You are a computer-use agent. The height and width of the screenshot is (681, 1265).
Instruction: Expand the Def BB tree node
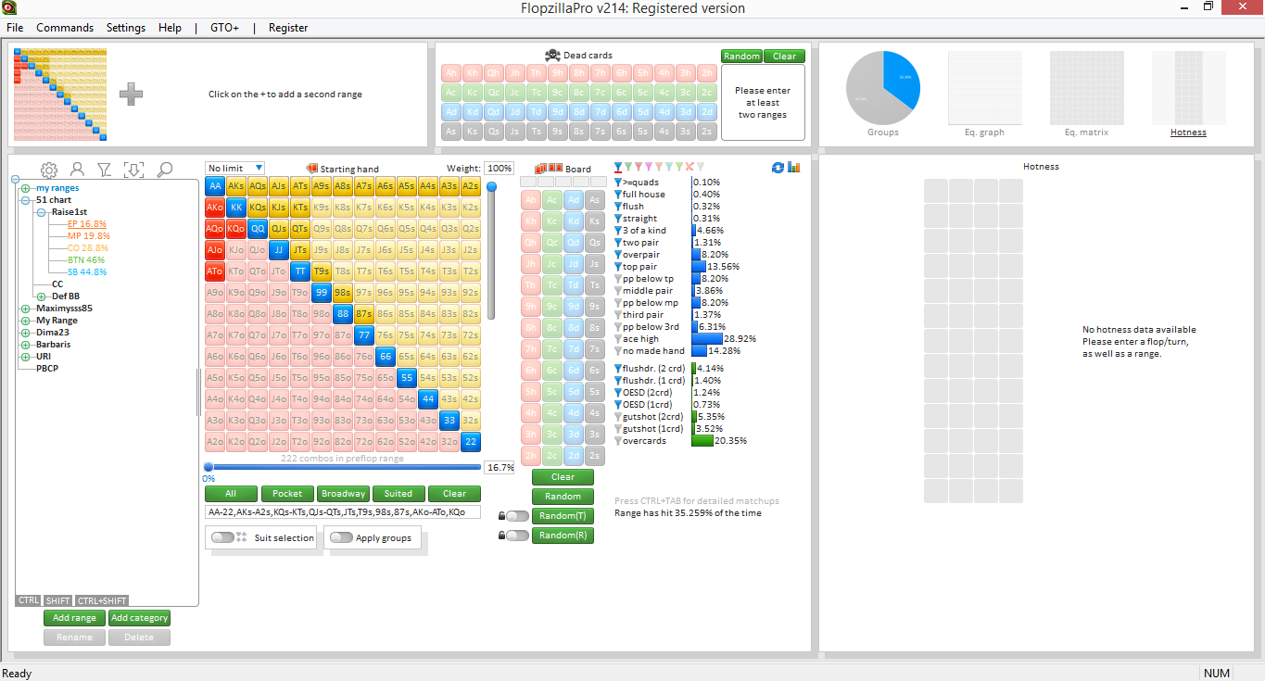point(41,296)
